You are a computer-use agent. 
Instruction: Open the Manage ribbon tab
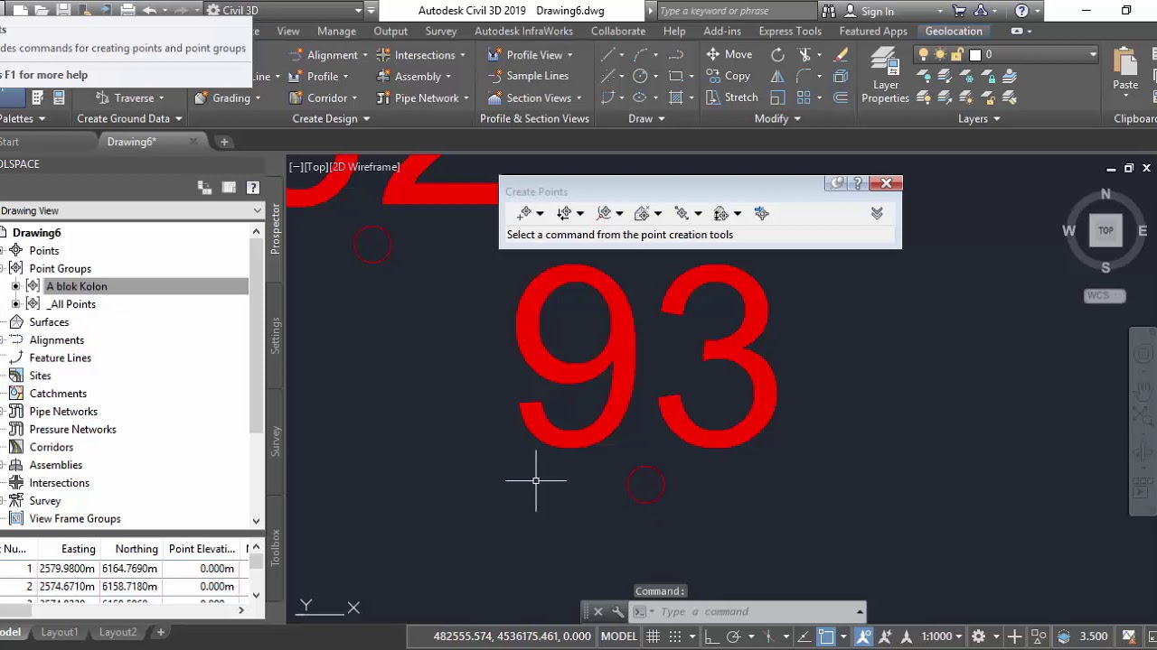click(336, 31)
